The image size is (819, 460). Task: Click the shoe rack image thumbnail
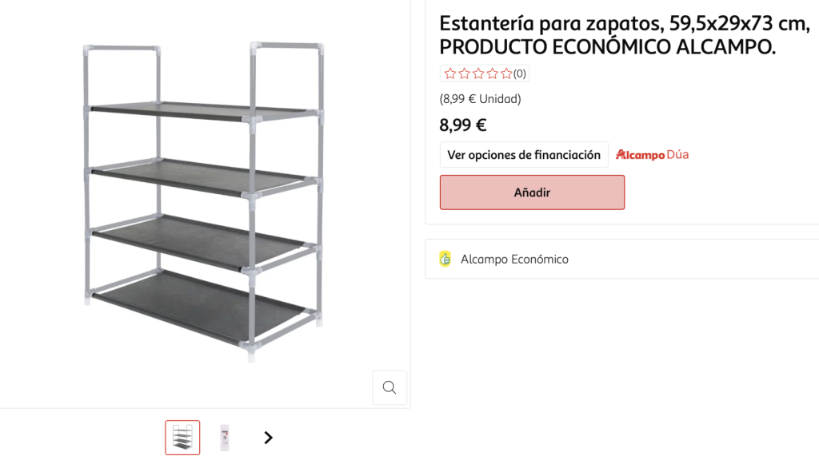point(182,437)
